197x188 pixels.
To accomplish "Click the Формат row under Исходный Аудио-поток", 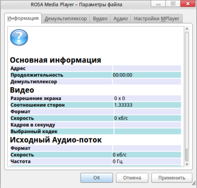I will 96,148.
